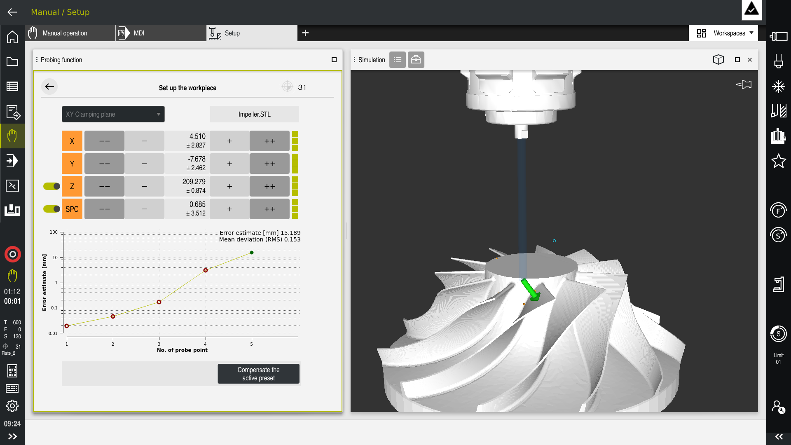This screenshot has height=445, width=791.
Task: Toggle the SPC switch
Action: coord(52,209)
